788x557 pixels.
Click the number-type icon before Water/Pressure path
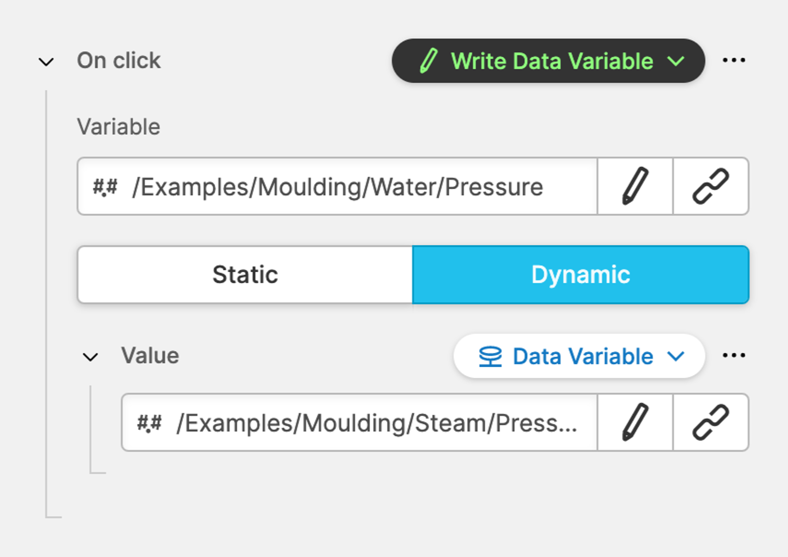105,188
